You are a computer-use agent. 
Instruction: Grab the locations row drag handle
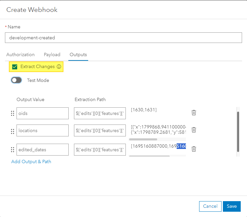tap(13, 131)
